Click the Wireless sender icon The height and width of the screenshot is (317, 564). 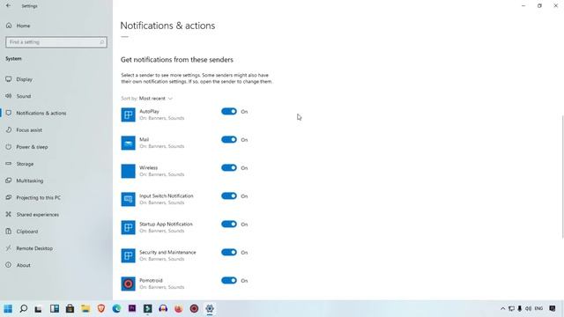[128, 171]
